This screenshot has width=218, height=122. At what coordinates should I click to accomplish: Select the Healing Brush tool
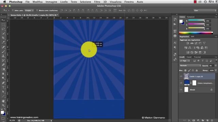coord(3,47)
